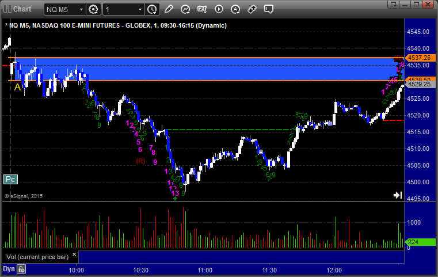Viewport: 438px width, 277px height.
Task: Select the pencil drawing tools icon
Action: click(x=169, y=9)
